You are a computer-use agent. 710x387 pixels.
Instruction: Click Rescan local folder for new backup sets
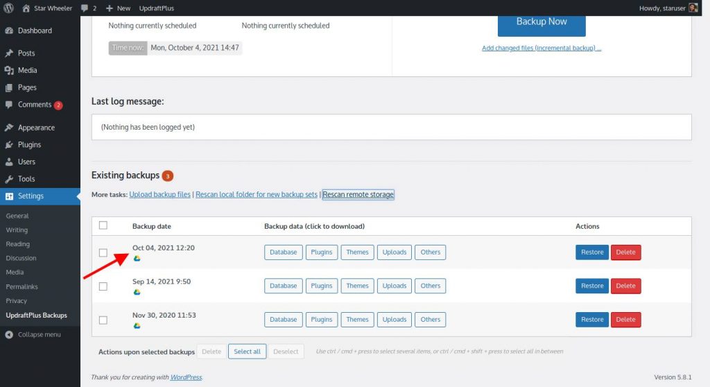coord(257,194)
